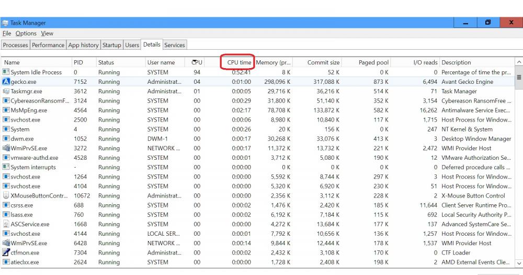Click icon of svchost.exe with PID 2500

[6, 119]
